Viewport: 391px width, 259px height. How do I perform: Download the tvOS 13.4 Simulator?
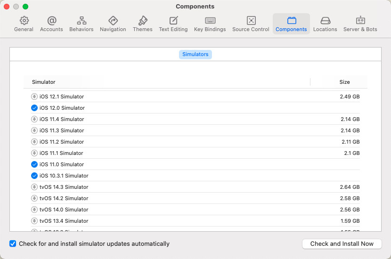pos(34,221)
